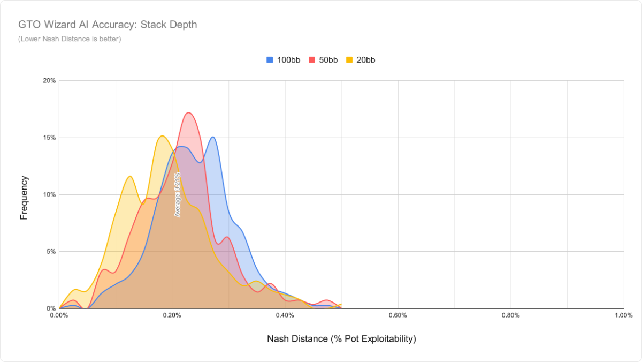Screen dimensions: 642x362
Task: Click the "0.20%" x-axis tick label
Action: (172, 316)
